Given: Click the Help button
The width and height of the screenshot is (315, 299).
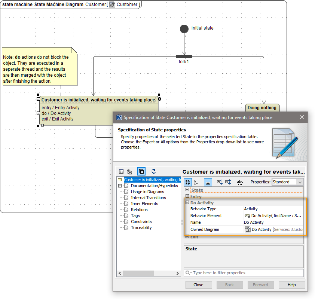Looking at the screenshot, I should [292, 285].
